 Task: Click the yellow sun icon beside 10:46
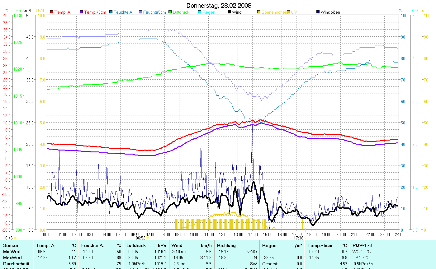(15, 238)
